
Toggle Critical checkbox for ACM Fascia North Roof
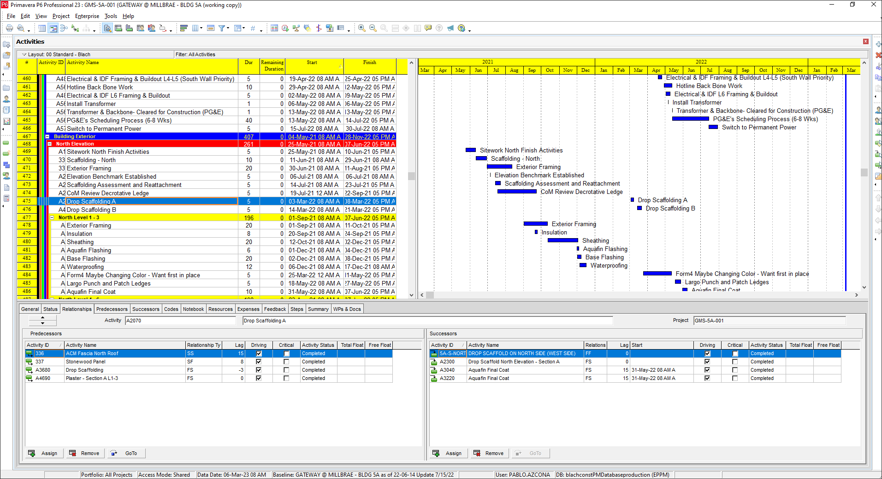pyautogui.click(x=286, y=353)
